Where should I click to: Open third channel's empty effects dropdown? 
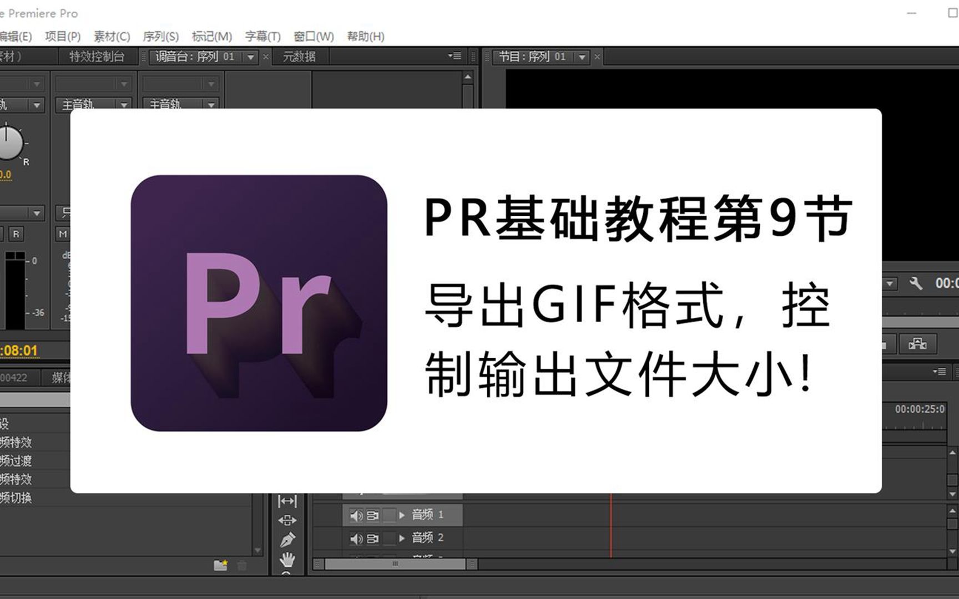(x=180, y=84)
